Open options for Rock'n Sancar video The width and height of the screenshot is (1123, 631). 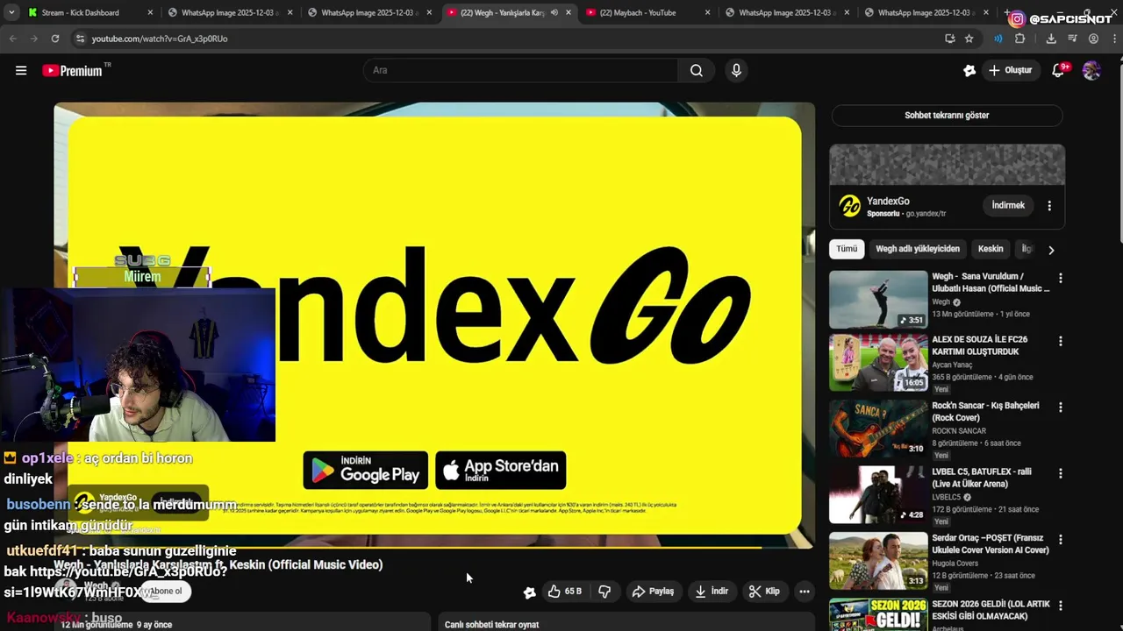point(1060,408)
